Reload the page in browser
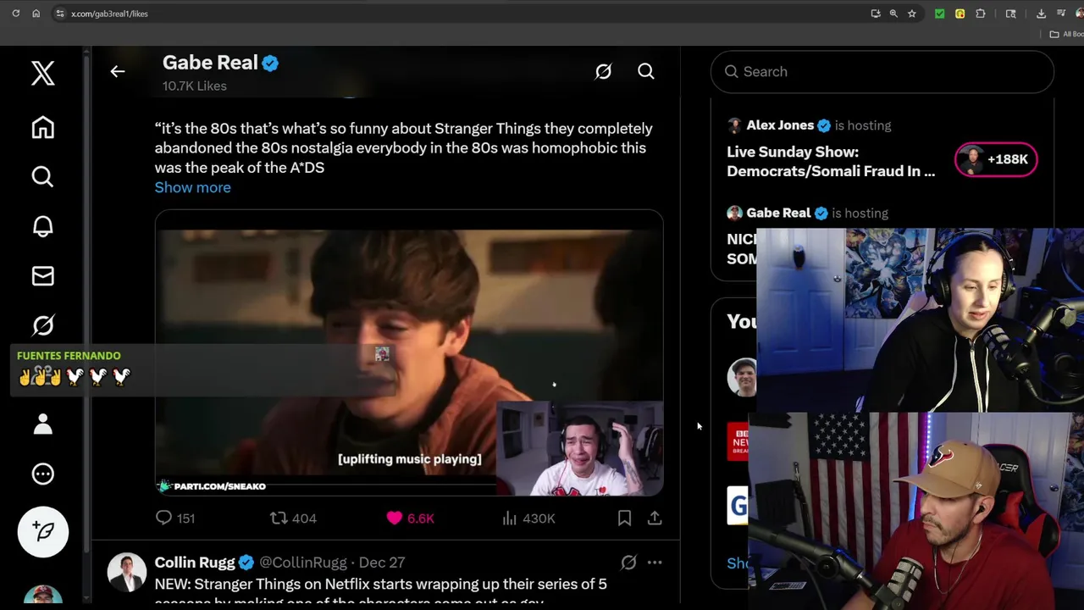 (x=15, y=14)
